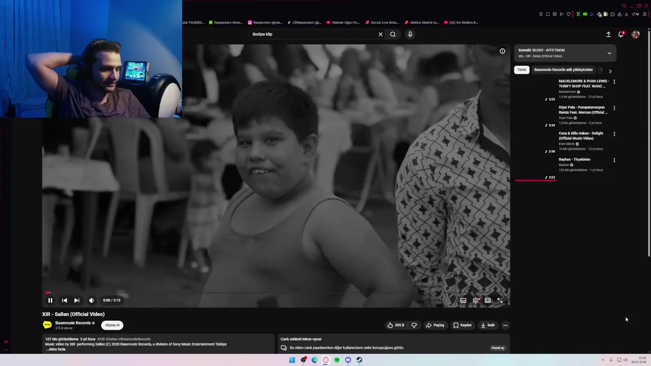Open 'MACKLEMORE & RYAN LEWIS - THRIFT SHOP' video
Viewport: 651px width, 366px height.
tap(583, 83)
